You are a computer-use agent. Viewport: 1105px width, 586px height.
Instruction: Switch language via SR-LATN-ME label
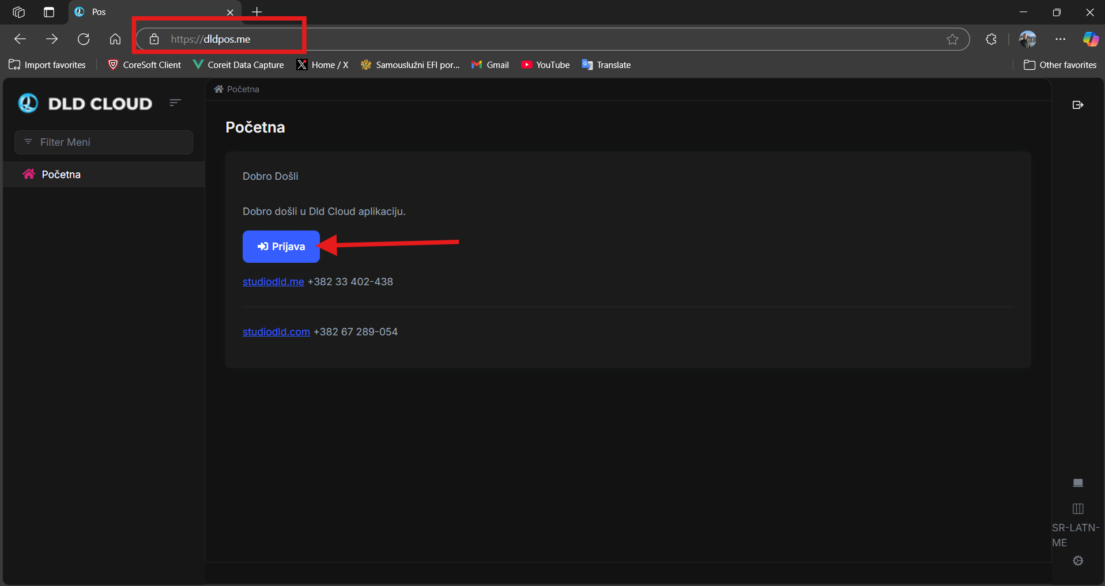pos(1076,535)
